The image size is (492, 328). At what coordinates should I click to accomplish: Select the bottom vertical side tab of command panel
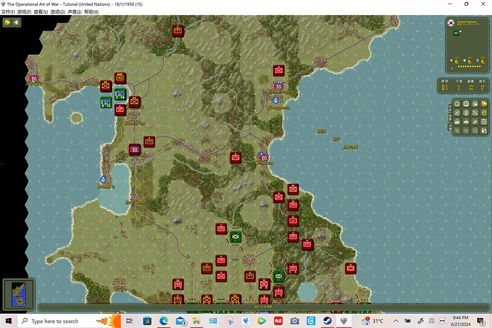450,127
